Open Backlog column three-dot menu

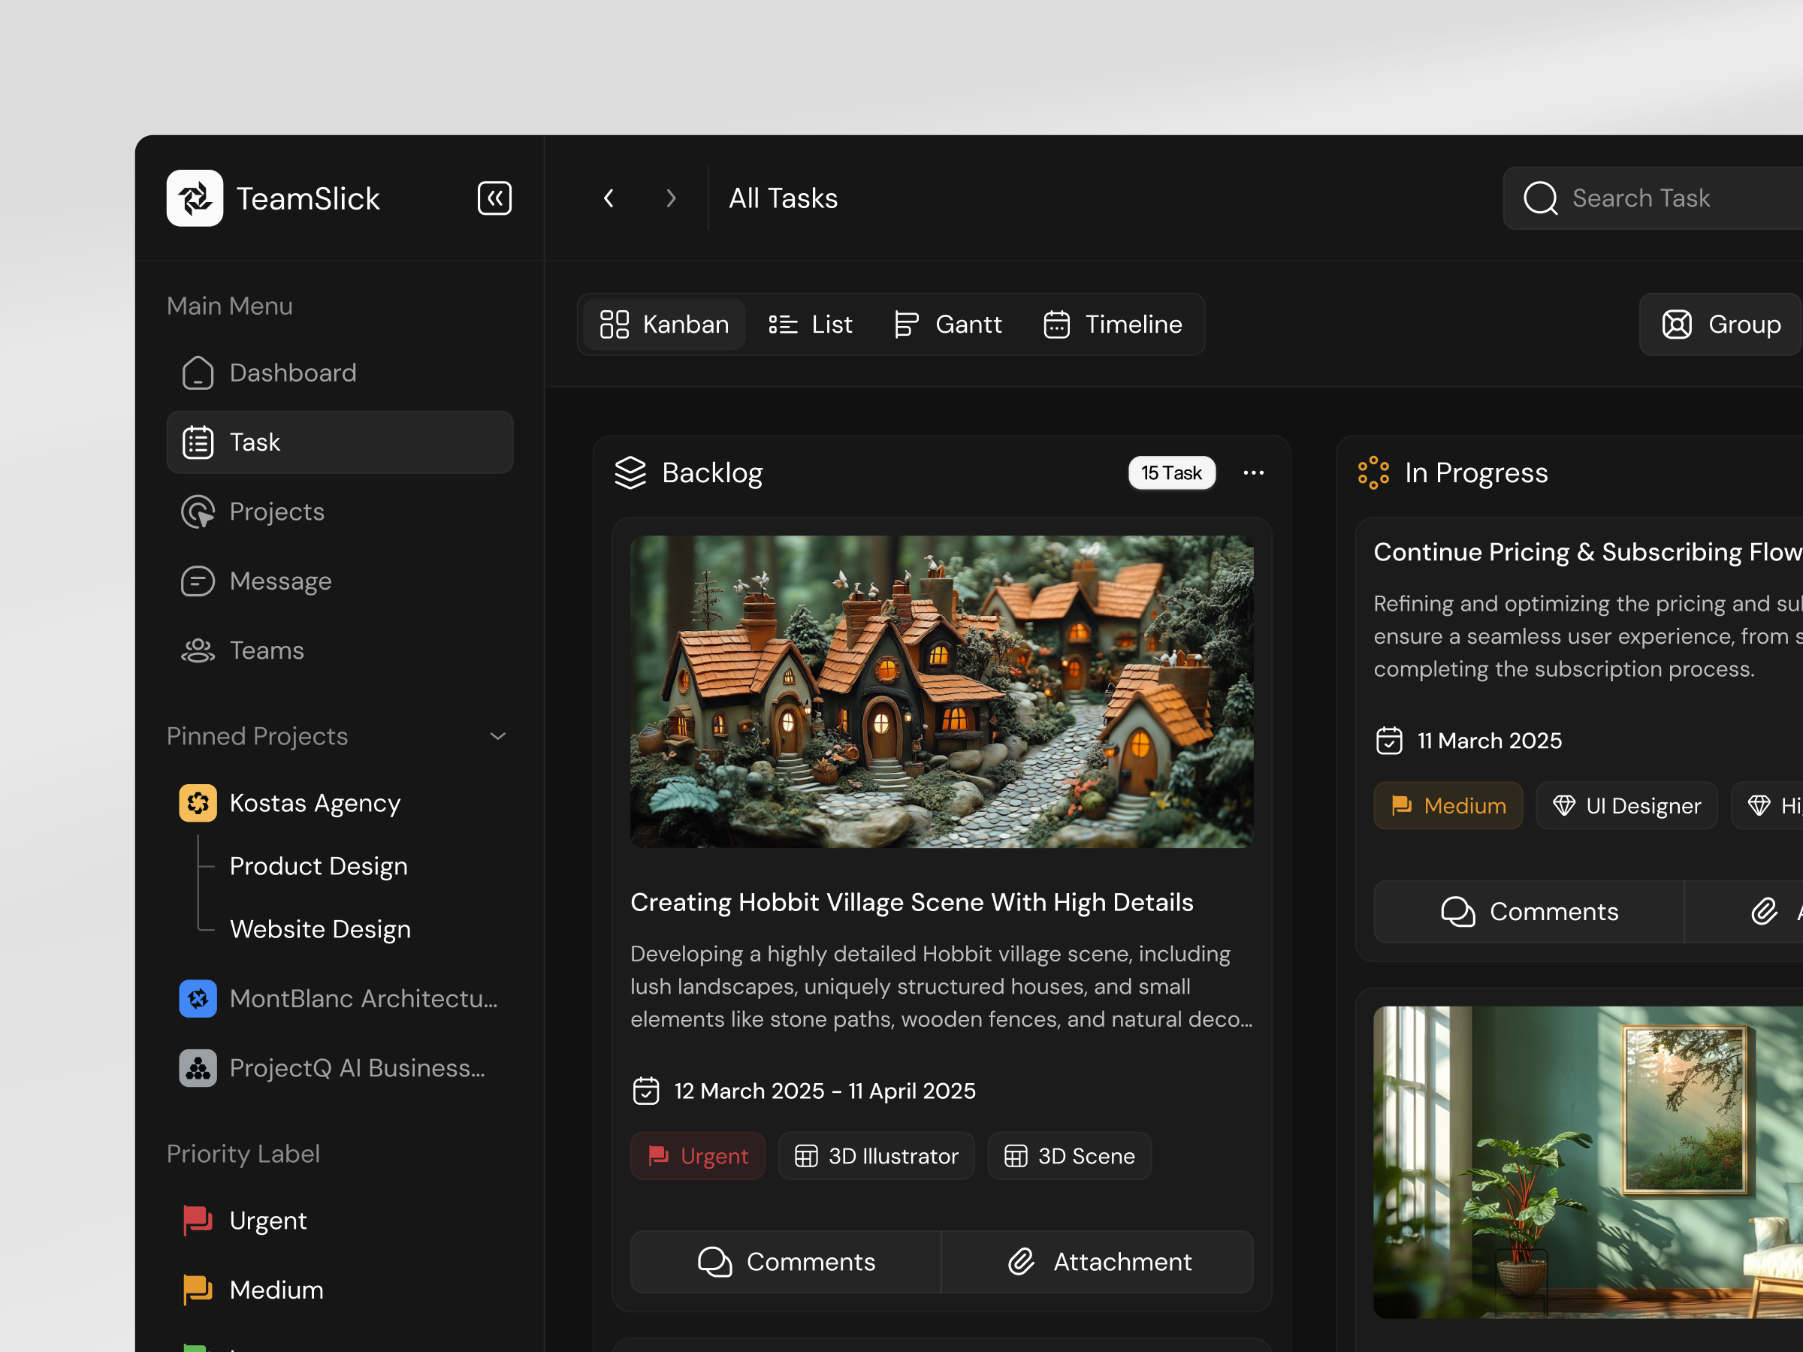coord(1254,472)
